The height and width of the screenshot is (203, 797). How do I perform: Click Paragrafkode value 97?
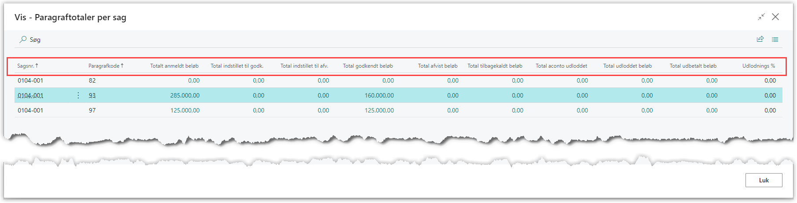[x=92, y=110]
